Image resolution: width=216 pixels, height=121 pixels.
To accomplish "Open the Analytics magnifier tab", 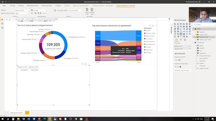I will pos(185,40).
